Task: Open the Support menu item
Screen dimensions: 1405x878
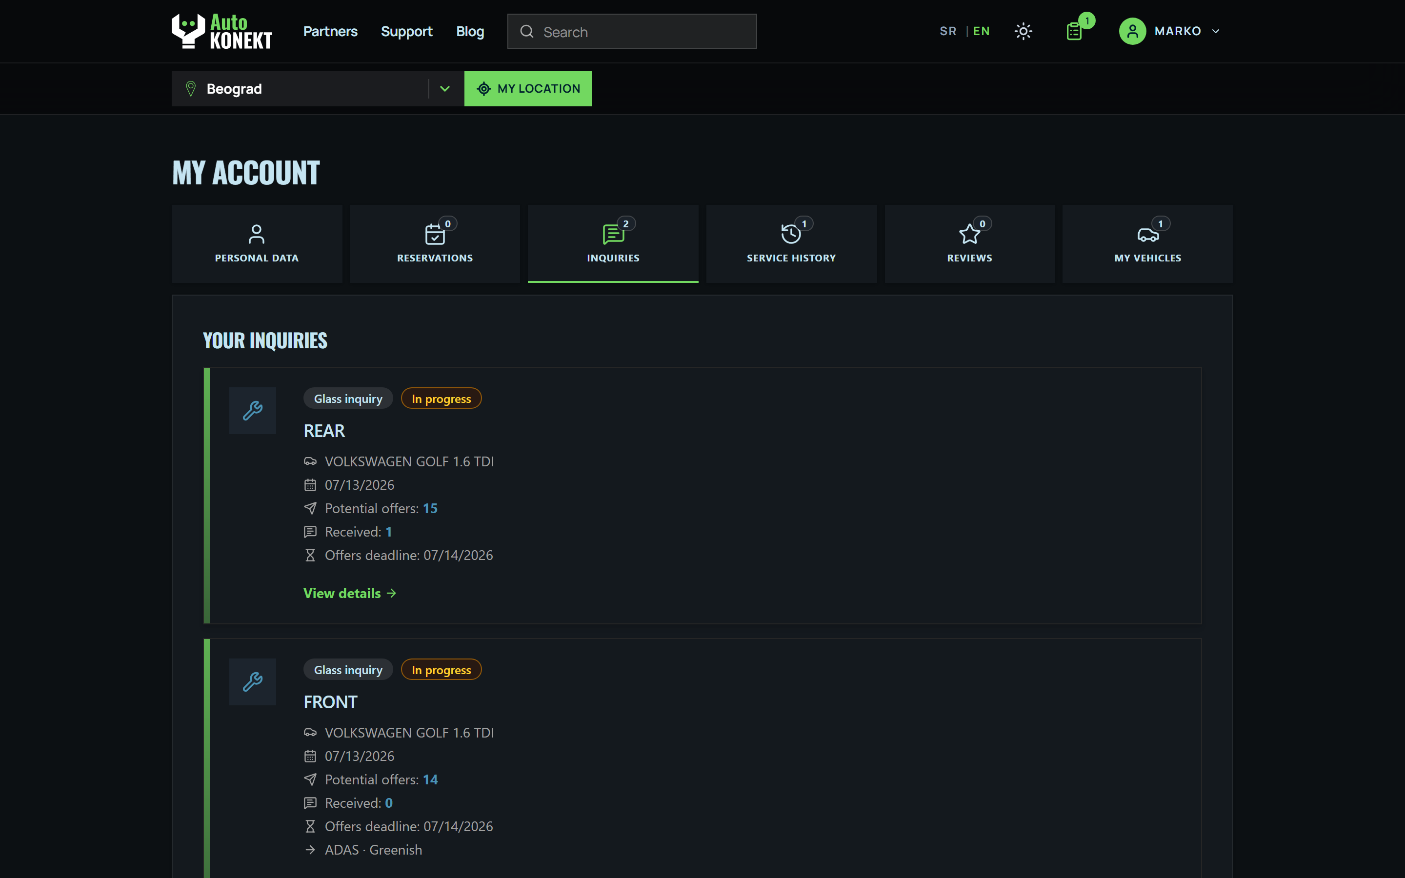Action: 406,31
